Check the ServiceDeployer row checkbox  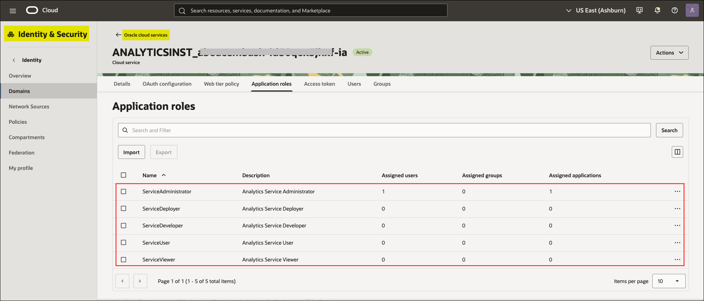(124, 208)
